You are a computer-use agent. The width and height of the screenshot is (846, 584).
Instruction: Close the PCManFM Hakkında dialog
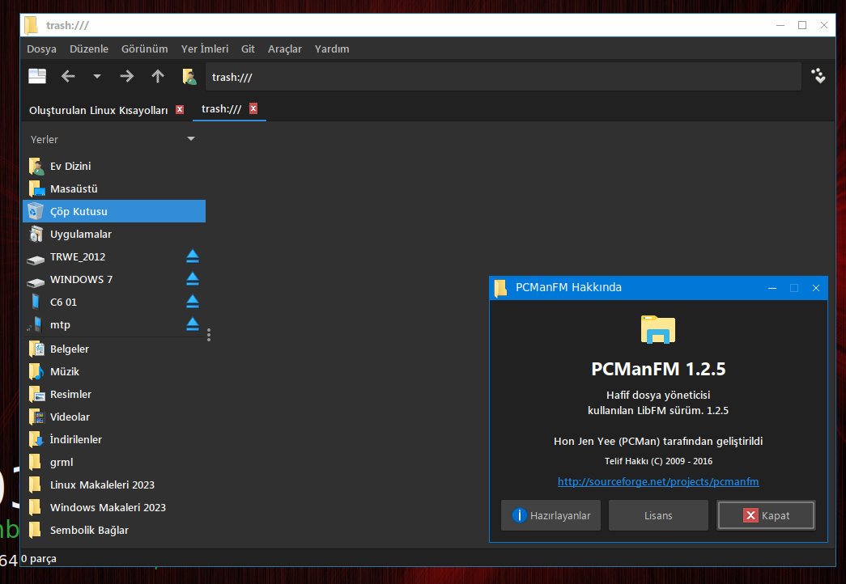pos(816,288)
